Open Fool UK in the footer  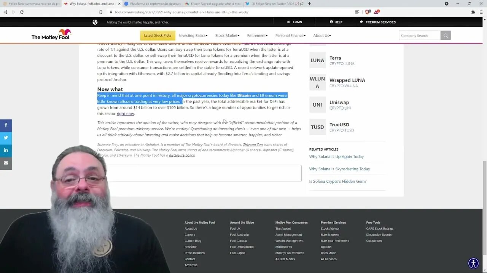pos(235,229)
